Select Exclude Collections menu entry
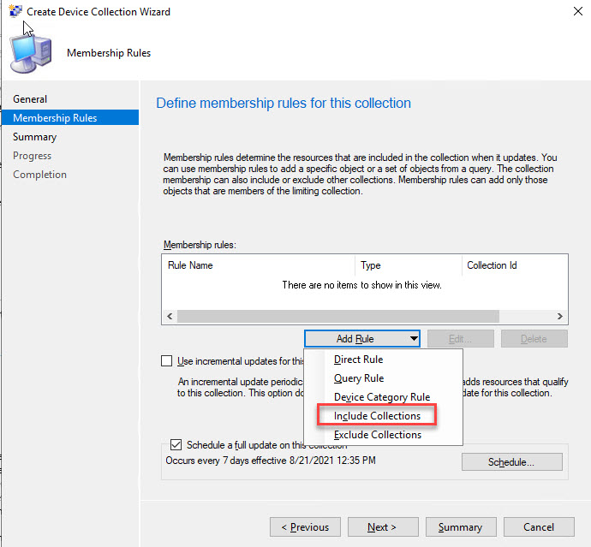The height and width of the screenshot is (547, 591). (377, 435)
